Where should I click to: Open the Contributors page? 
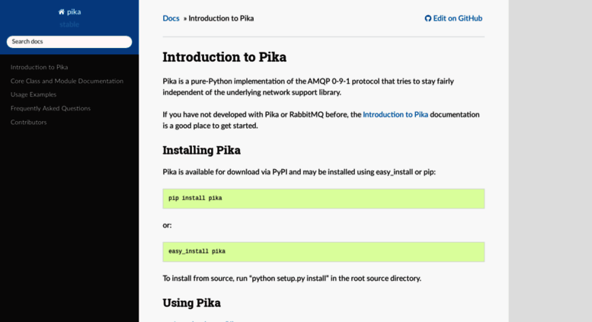29,122
